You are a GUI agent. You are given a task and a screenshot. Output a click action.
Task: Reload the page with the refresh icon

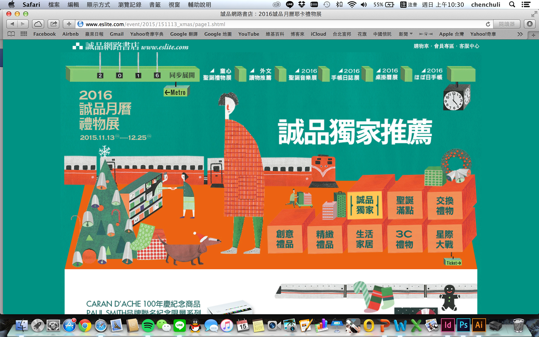click(488, 24)
